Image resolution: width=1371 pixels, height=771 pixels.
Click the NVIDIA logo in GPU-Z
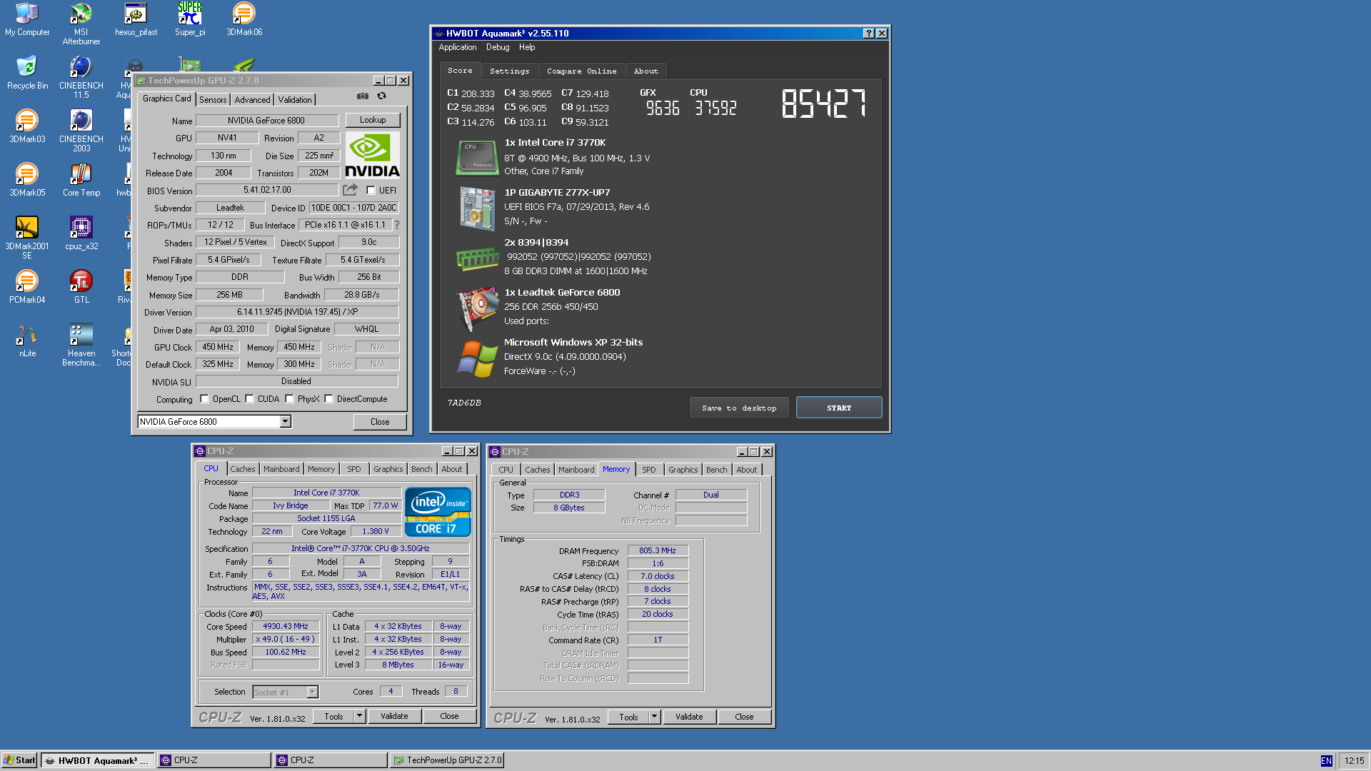tap(372, 154)
